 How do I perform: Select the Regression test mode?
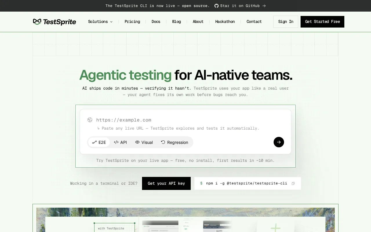click(175, 142)
